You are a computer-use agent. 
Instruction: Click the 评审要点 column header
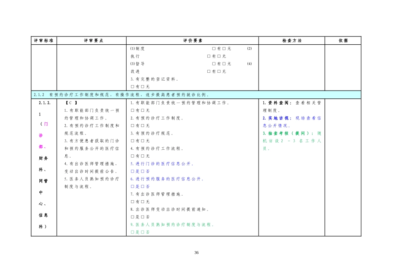93,41
